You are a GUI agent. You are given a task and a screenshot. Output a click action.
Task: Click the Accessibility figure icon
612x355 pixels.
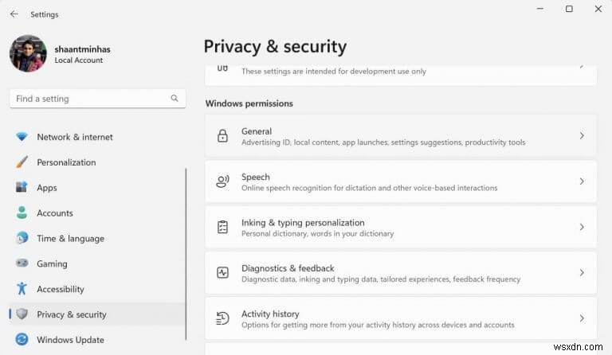point(22,289)
